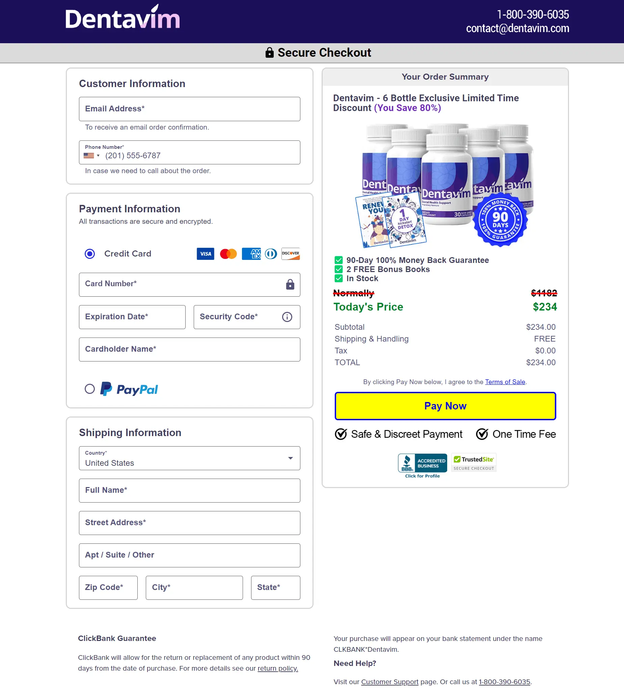Focus the Cardholder Name field
Image resolution: width=624 pixels, height=698 pixels.
tap(189, 349)
